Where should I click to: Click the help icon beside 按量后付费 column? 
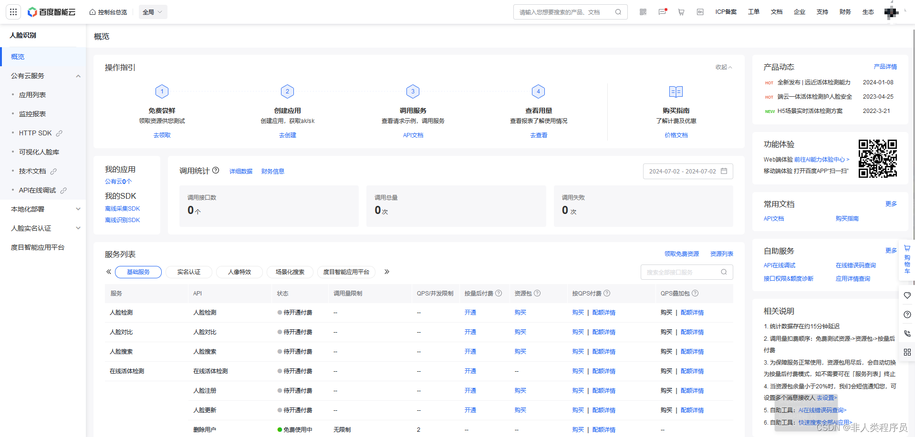(x=499, y=293)
